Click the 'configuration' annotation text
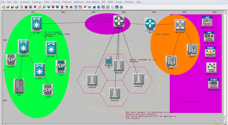Image resolution: width=228 pixels, height=125 pixels. tap(189, 102)
